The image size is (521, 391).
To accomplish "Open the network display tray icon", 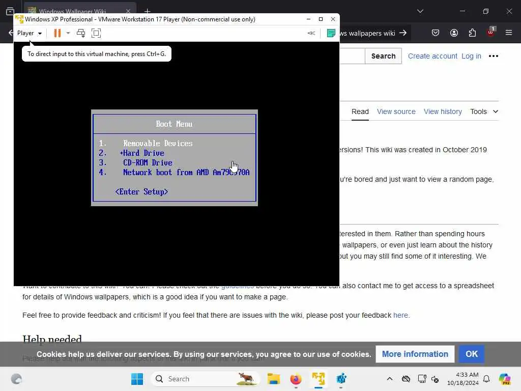I will (x=422, y=379).
